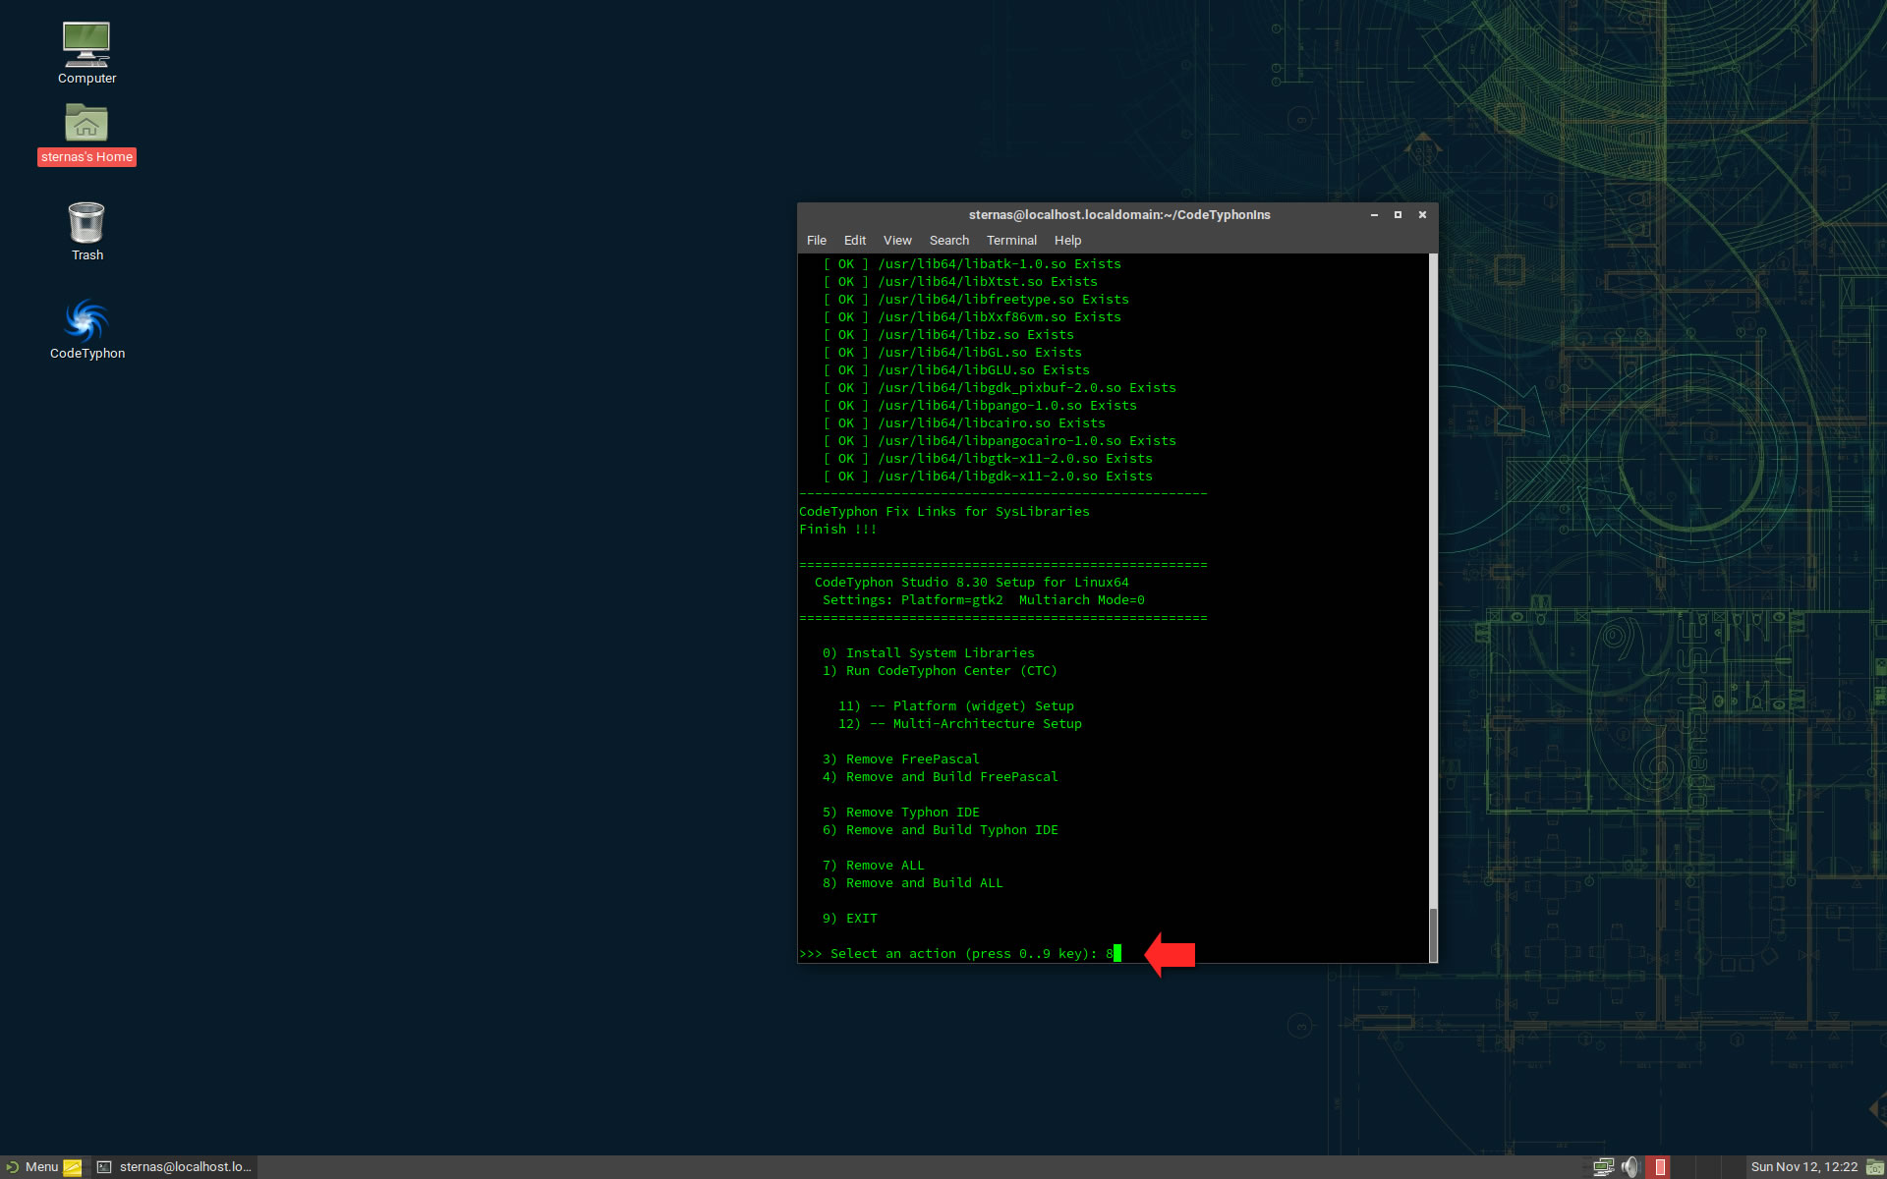Open the Computer desktop icon

point(86,44)
